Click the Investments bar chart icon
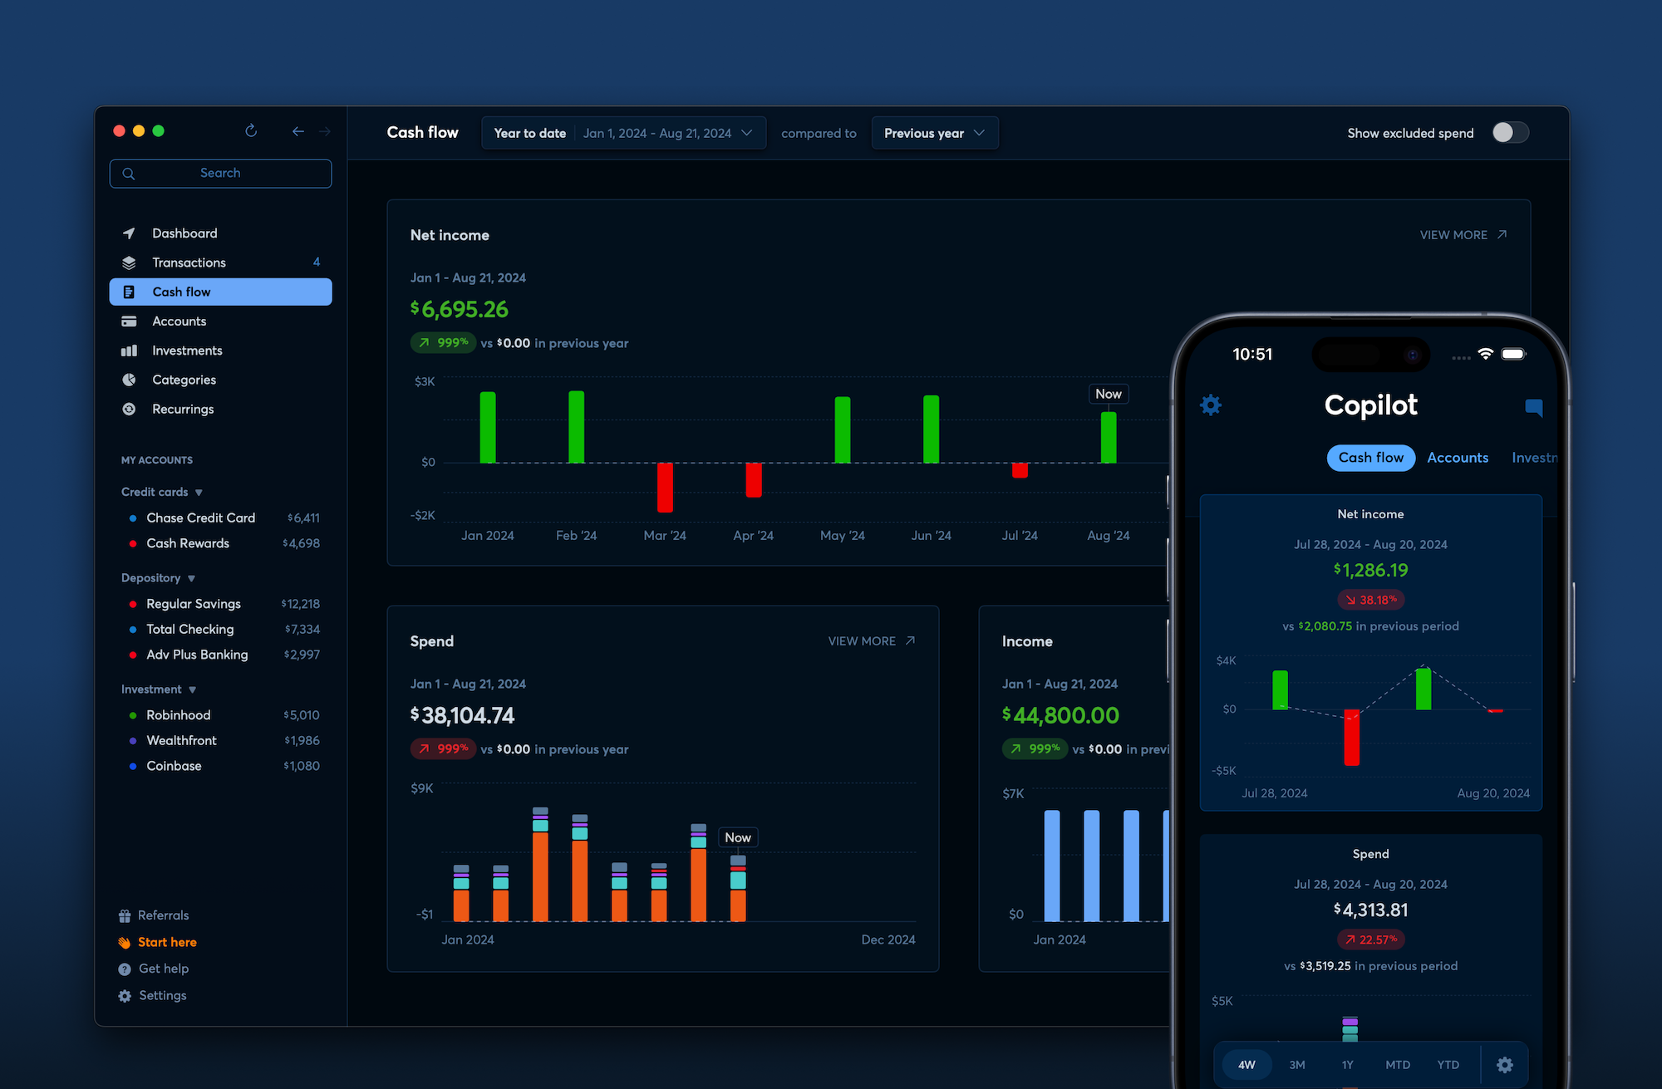The width and height of the screenshot is (1662, 1089). click(129, 350)
